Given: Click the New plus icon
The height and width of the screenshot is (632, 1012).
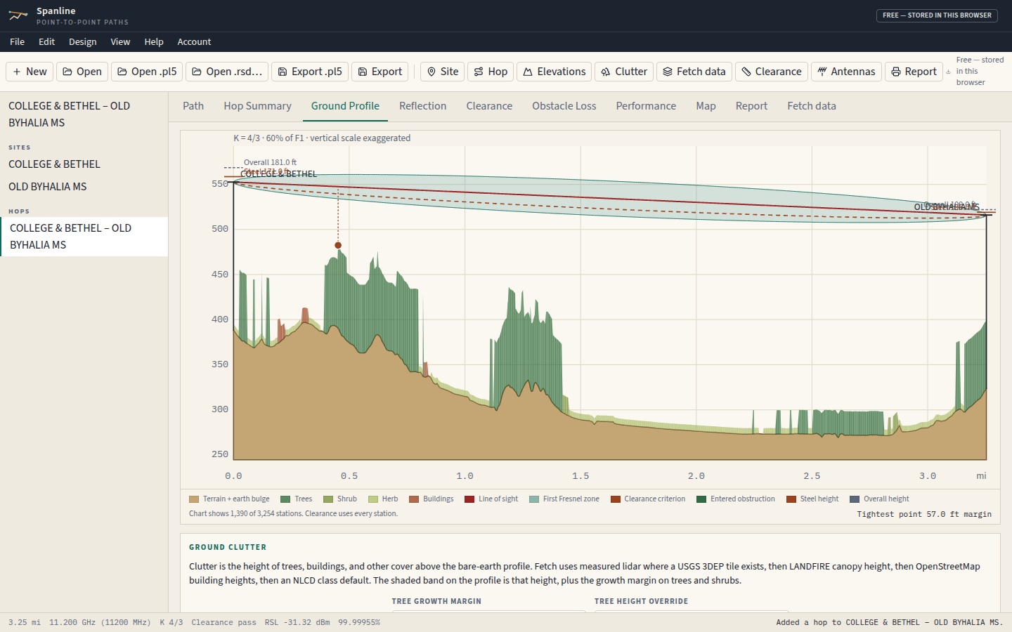Looking at the screenshot, I should (x=17, y=72).
